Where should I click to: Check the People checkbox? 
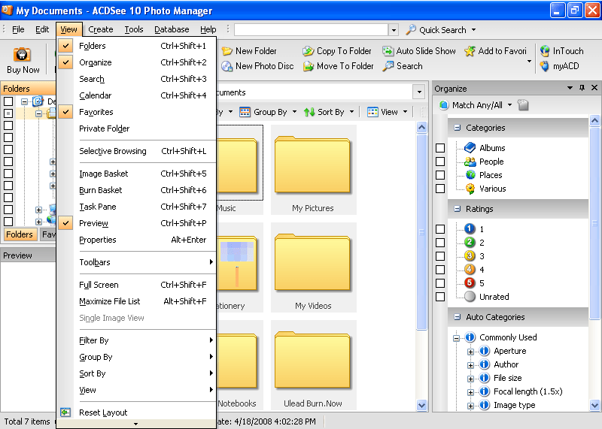(440, 162)
